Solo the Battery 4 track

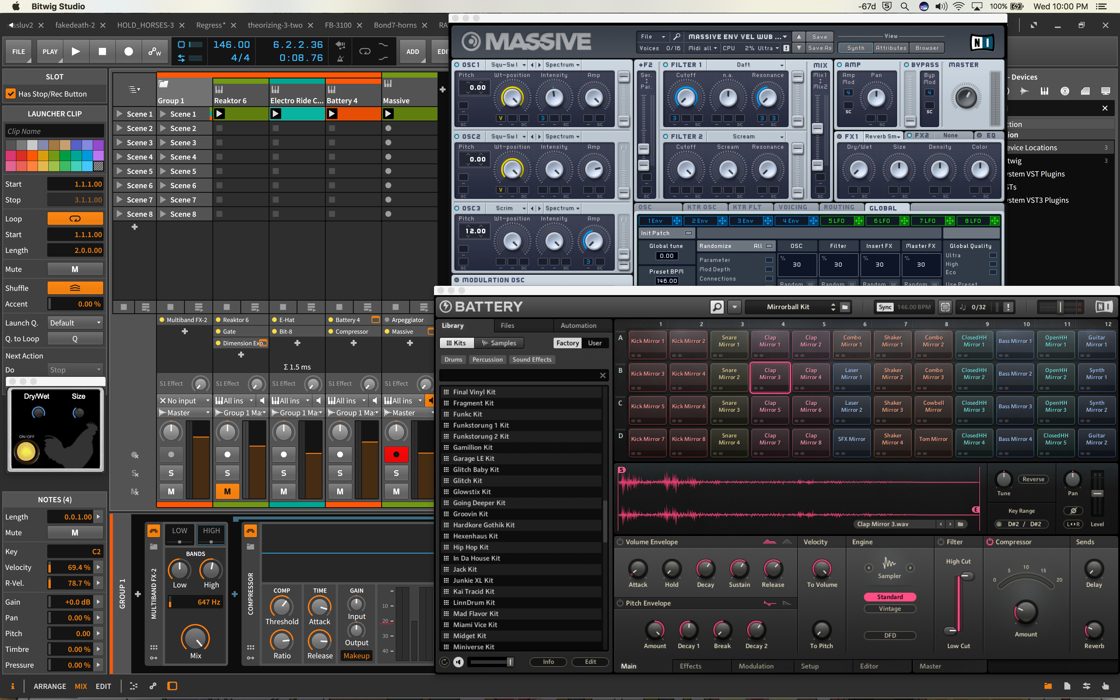pos(340,473)
